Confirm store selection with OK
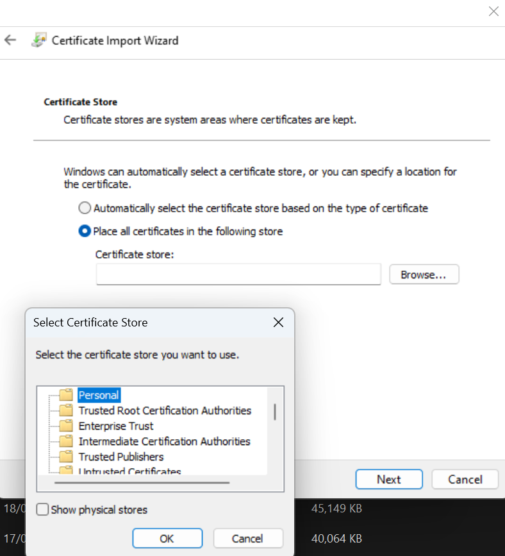The height and width of the screenshot is (556, 505). 167,539
